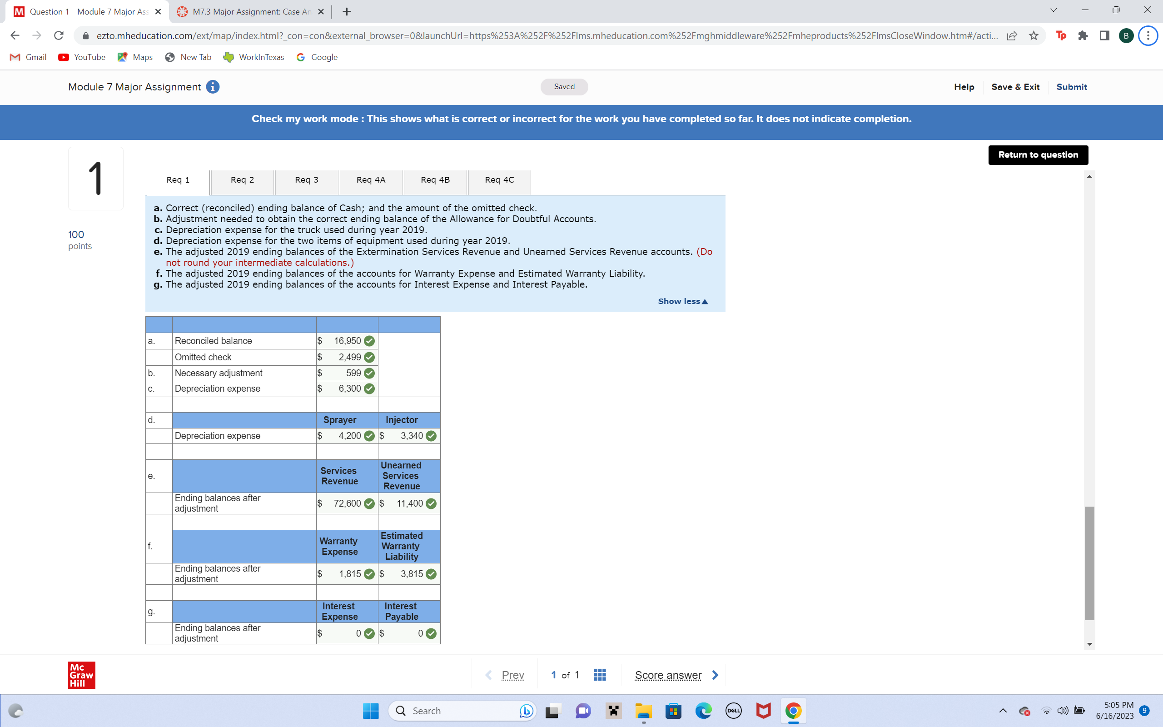Open the YouTube bookmark
1163x727 pixels.
[x=82, y=57]
